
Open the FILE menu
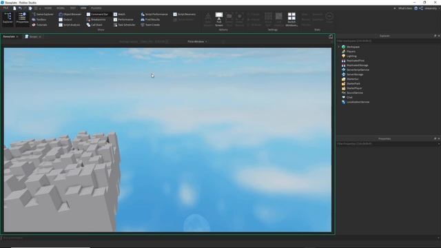click(x=6, y=8)
